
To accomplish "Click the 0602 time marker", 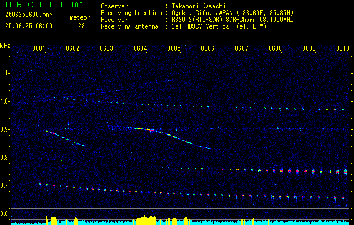I will (x=73, y=48).
